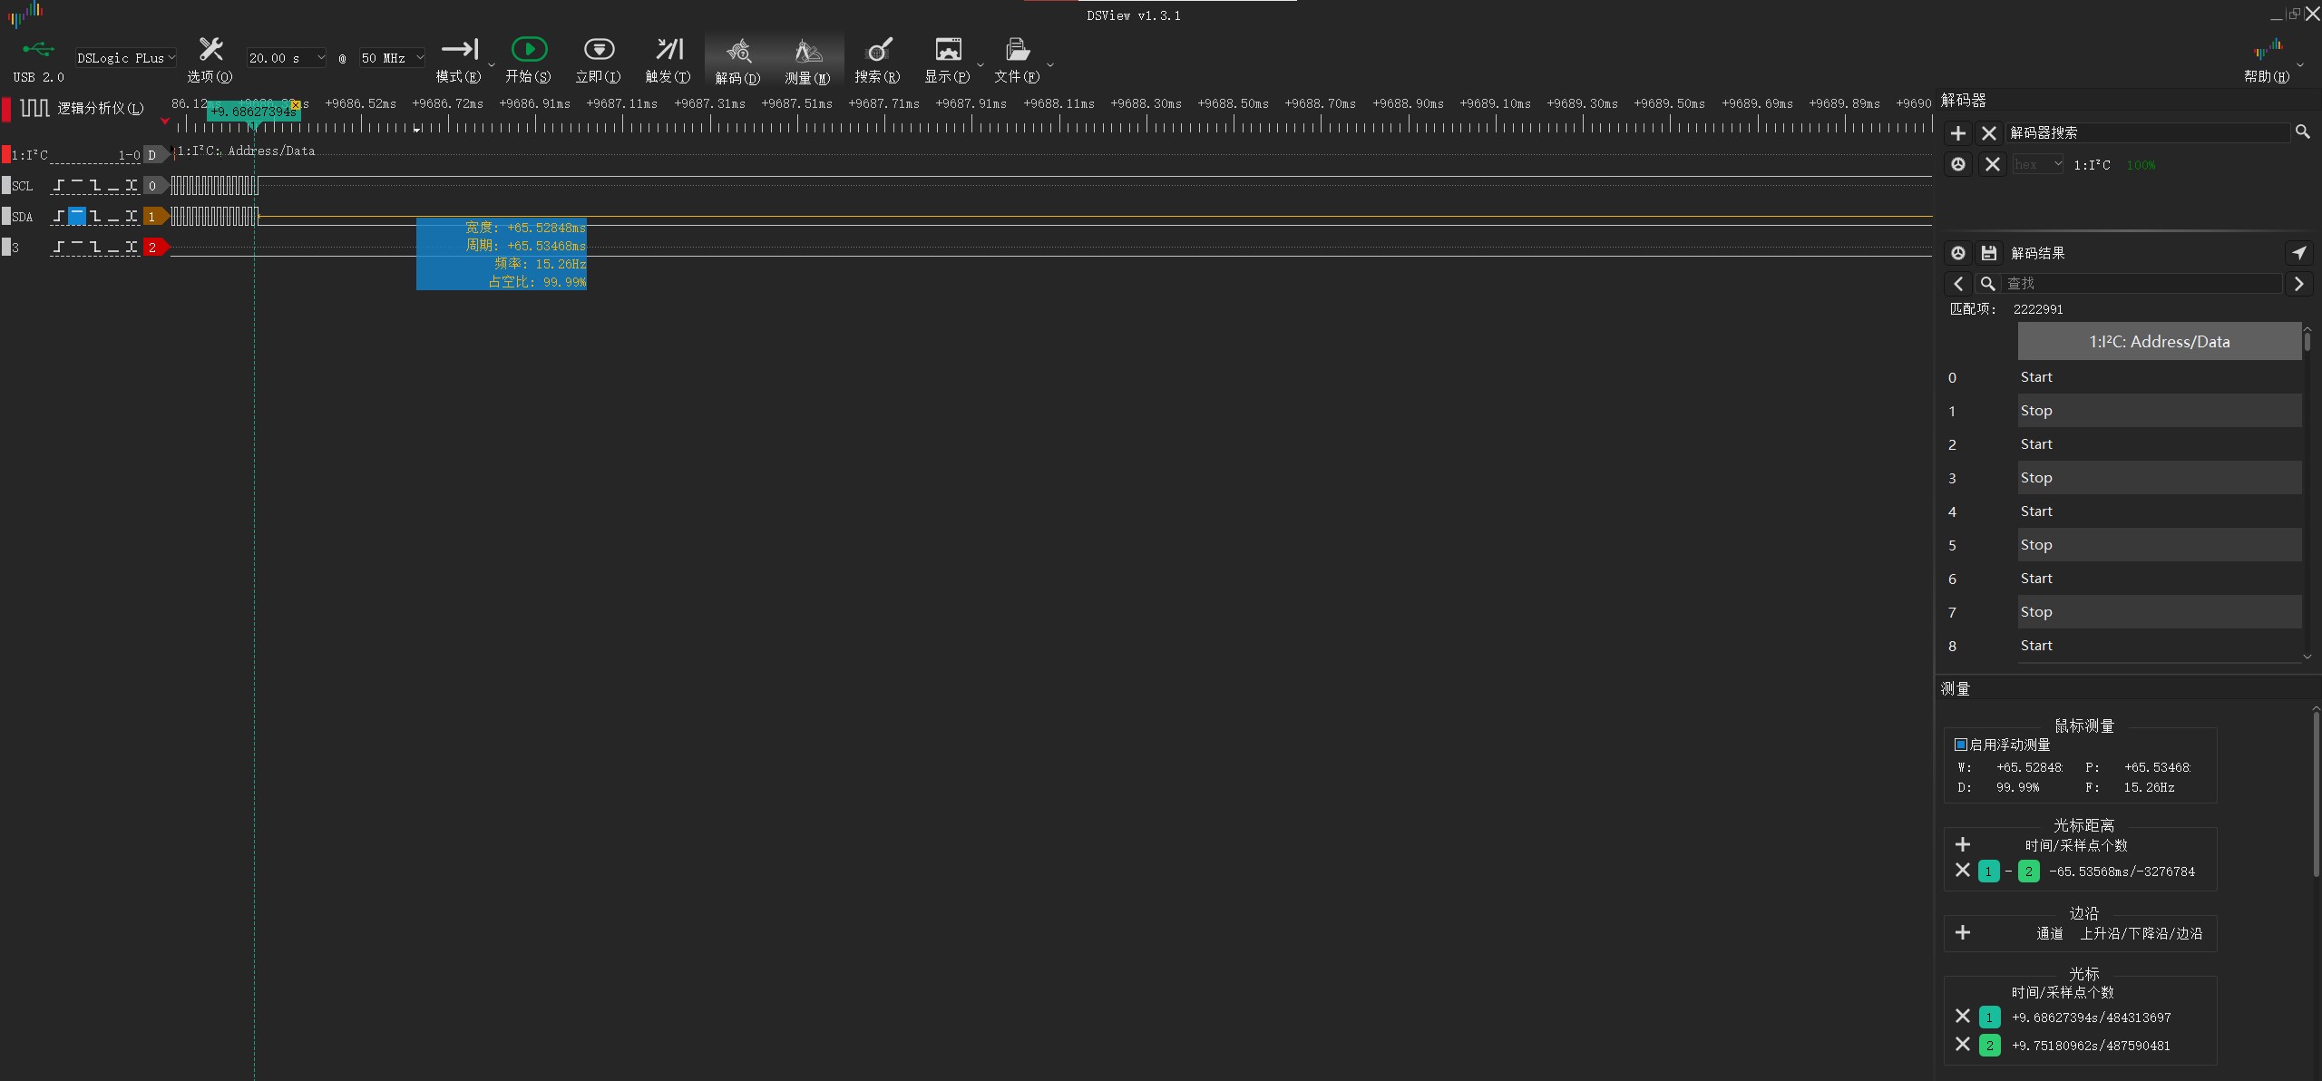Open I²C decoder settings gear icon

point(1958,164)
